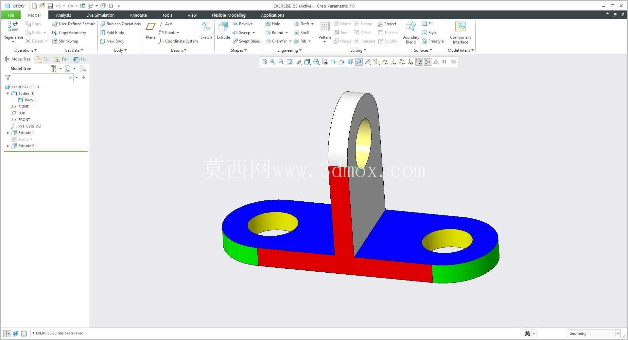Screen dimensions: 628x340
Task: Toggle annotation display in graphics toolbar
Action: point(419,62)
